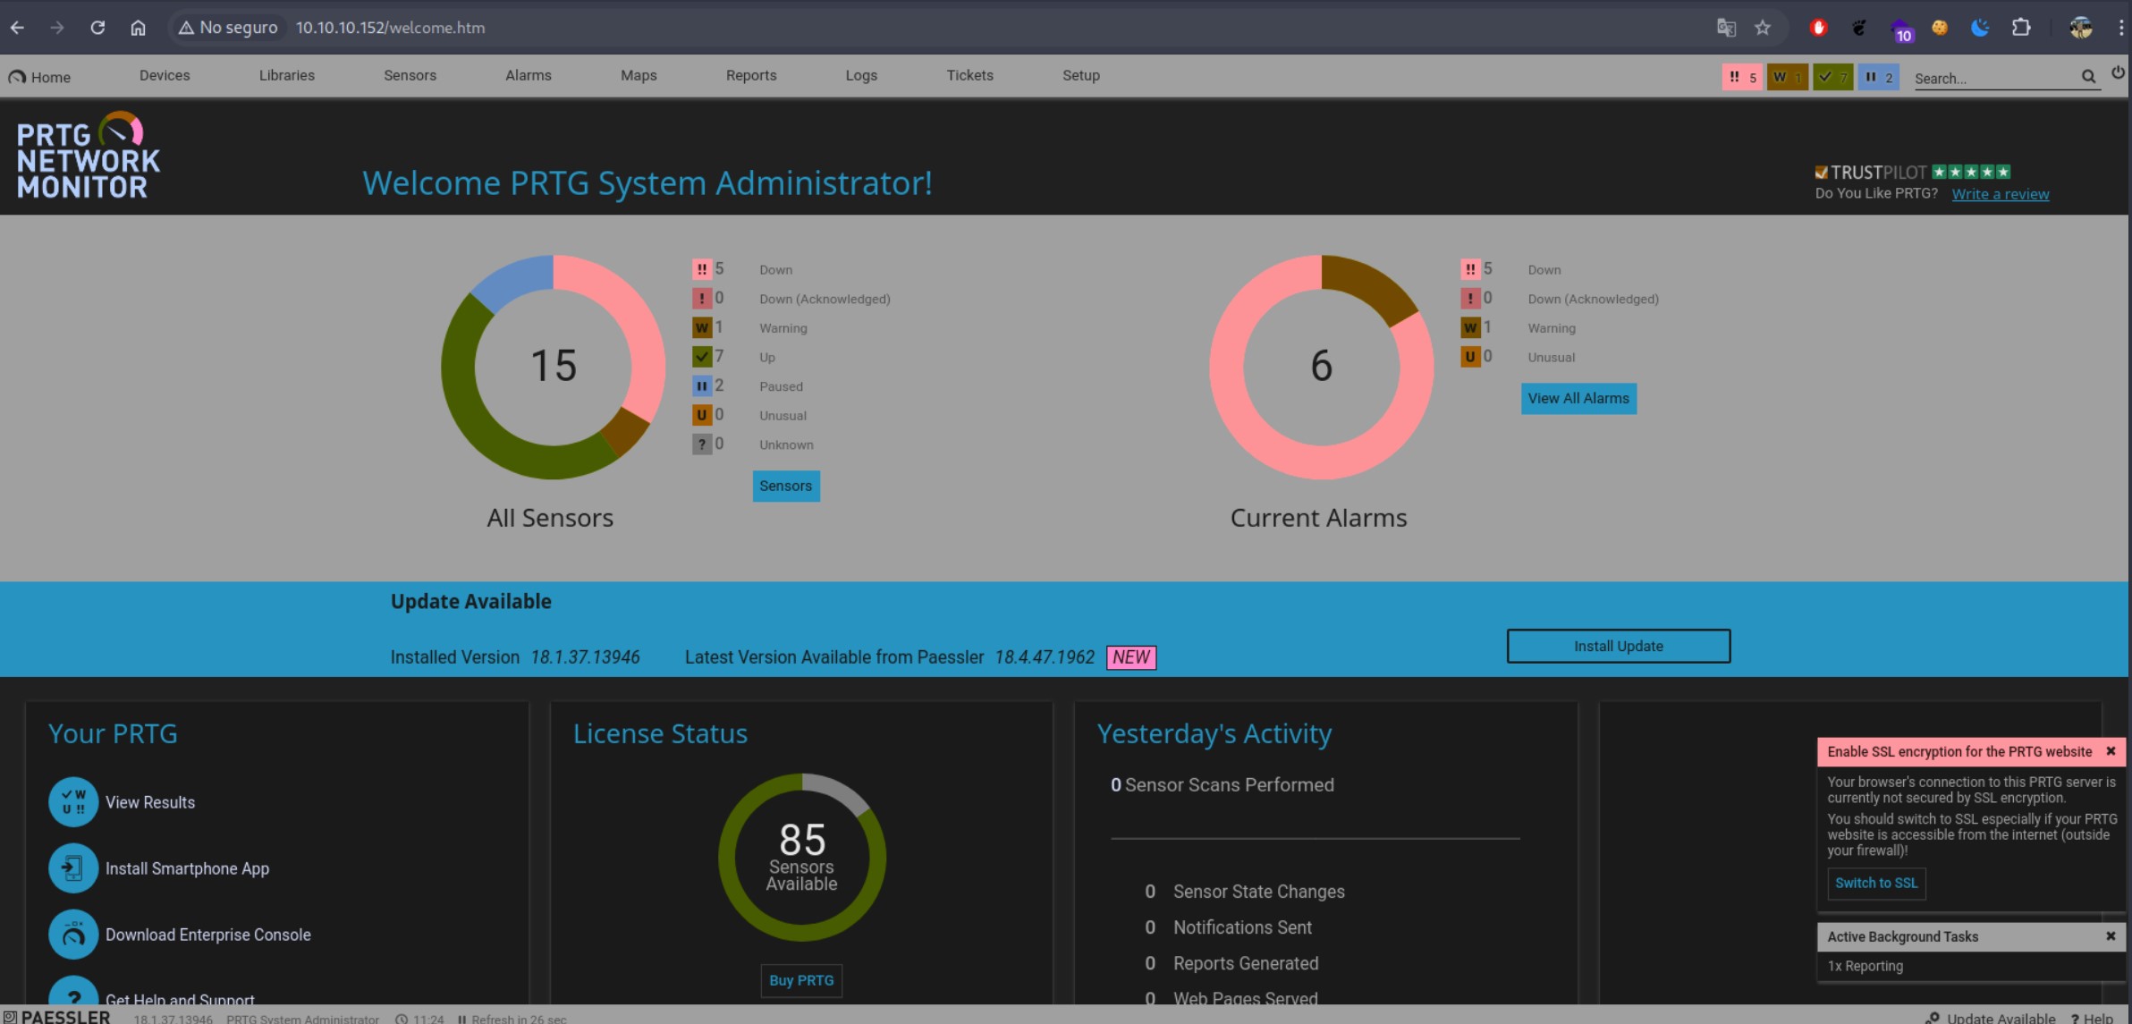Click the blue Paused sensors badge in header
Screen dimensions: 2132x1024
(1878, 77)
